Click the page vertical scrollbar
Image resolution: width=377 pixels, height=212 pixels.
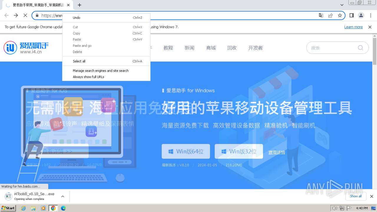pos(375,52)
